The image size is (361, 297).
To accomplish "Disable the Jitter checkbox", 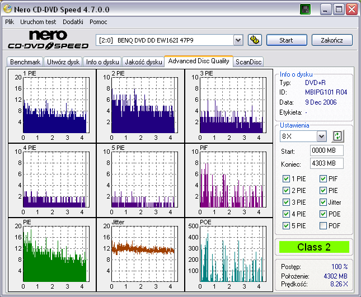I will (x=323, y=202).
